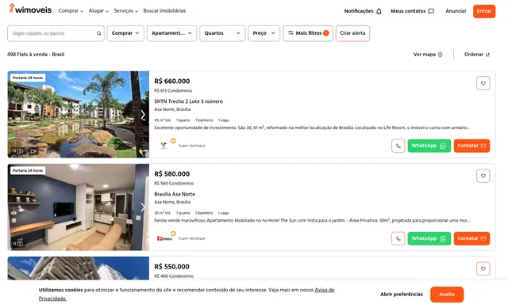Favorite the R$ 660.000 listing heart
This screenshot has width=508, height=308.
[x=483, y=83]
